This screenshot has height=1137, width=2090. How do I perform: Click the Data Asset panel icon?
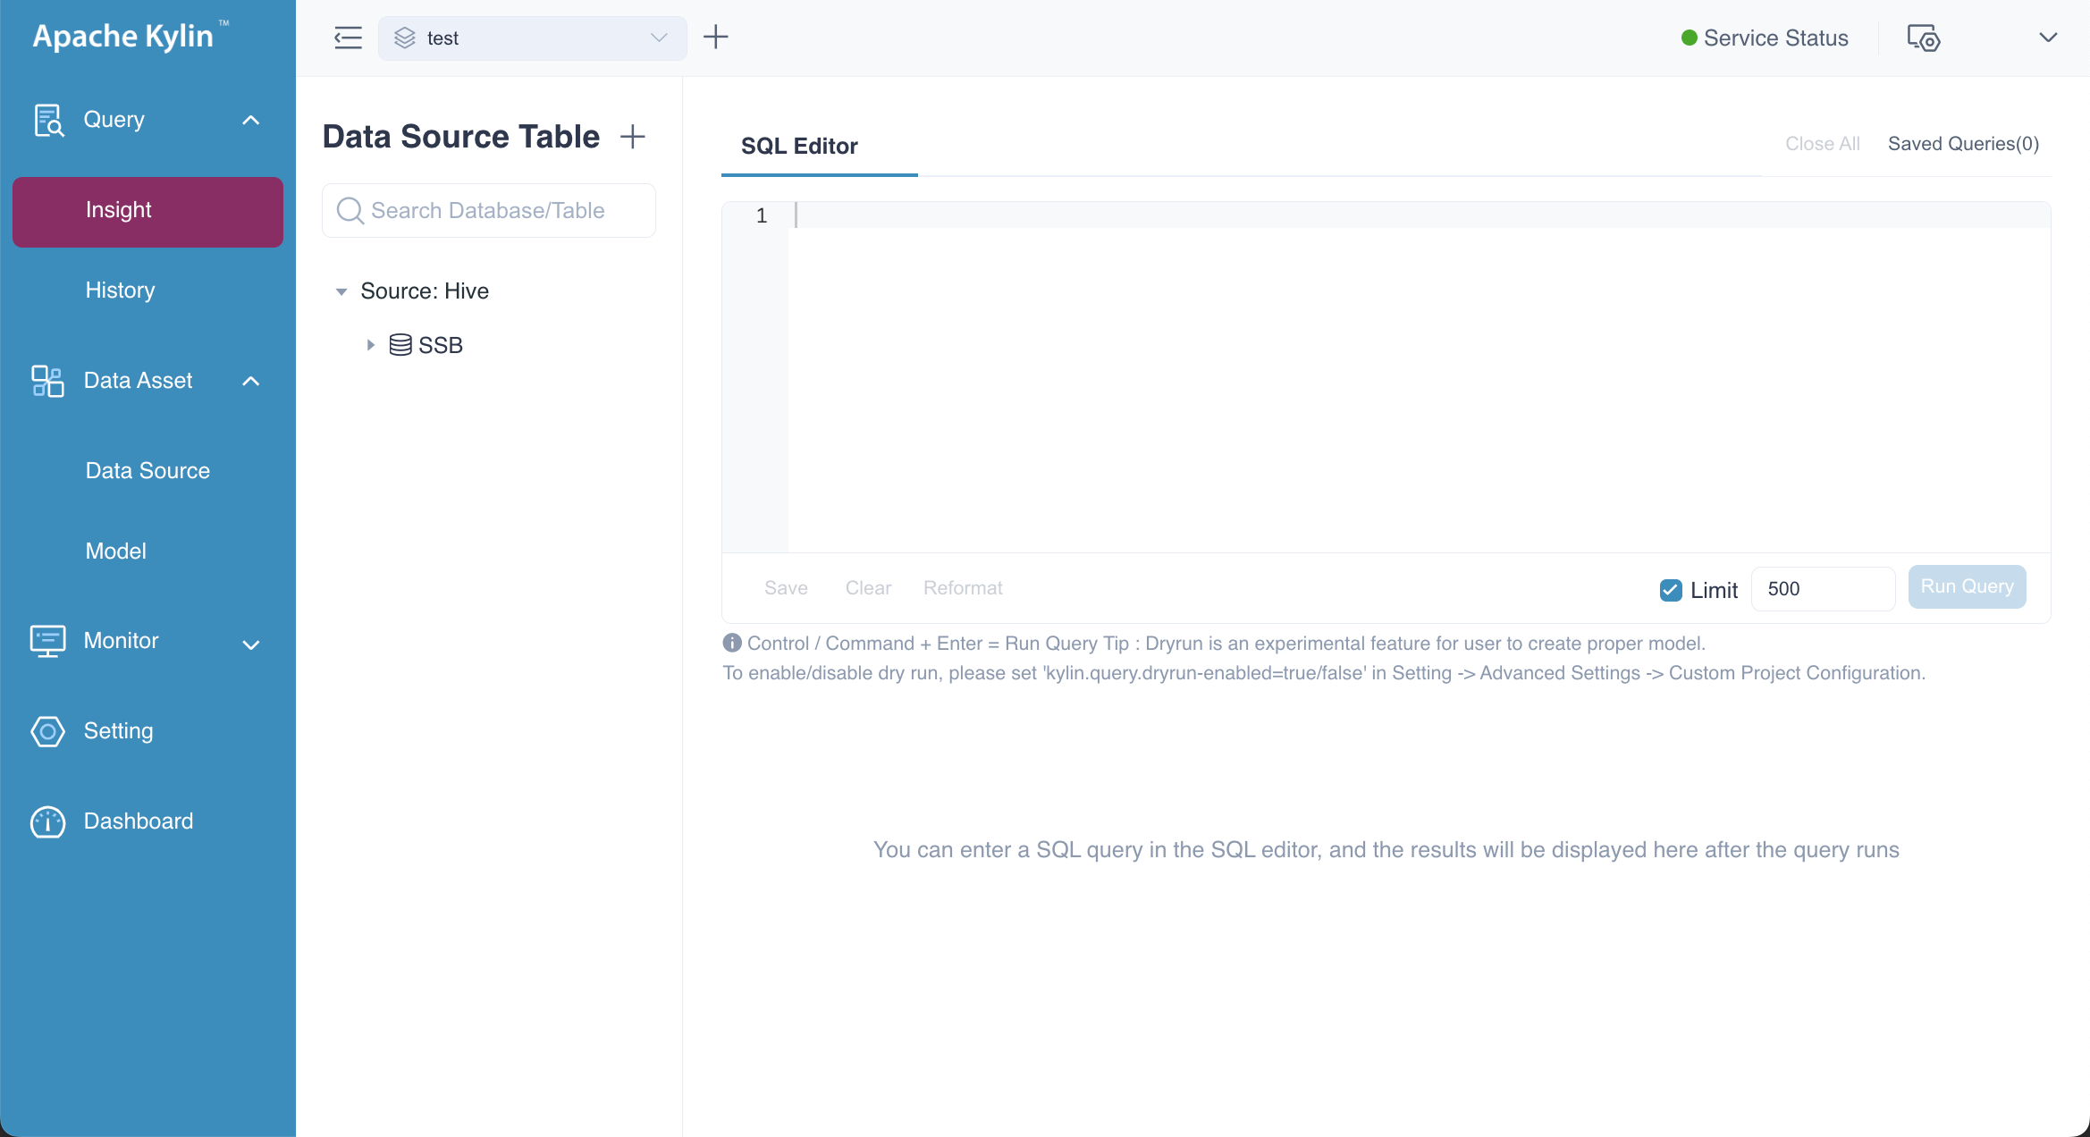(47, 381)
